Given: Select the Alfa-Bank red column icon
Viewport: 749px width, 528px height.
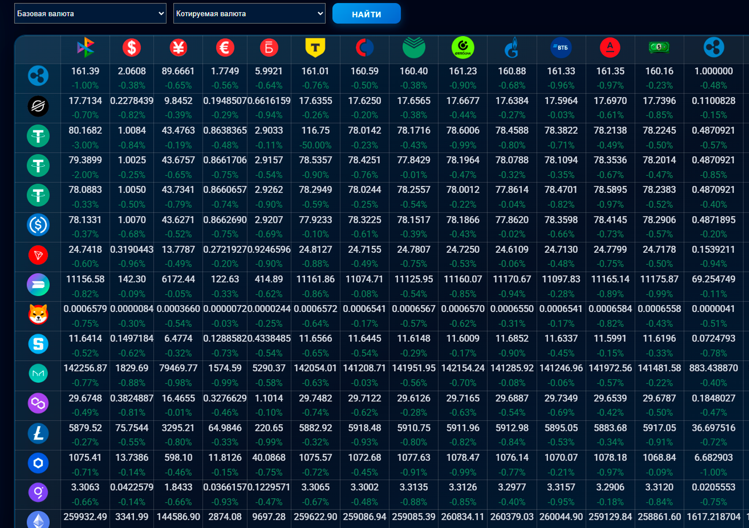Looking at the screenshot, I should pyautogui.click(x=610, y=48).
